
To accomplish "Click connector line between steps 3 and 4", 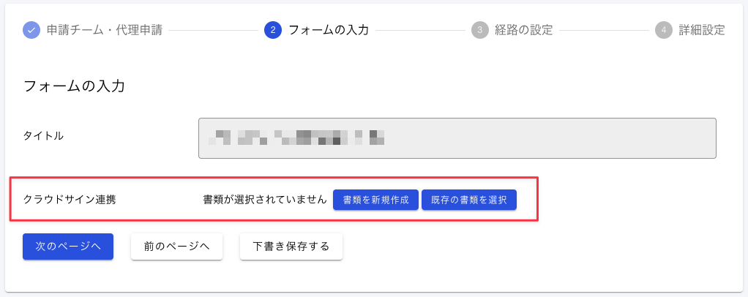I will (x=604, y=31).
